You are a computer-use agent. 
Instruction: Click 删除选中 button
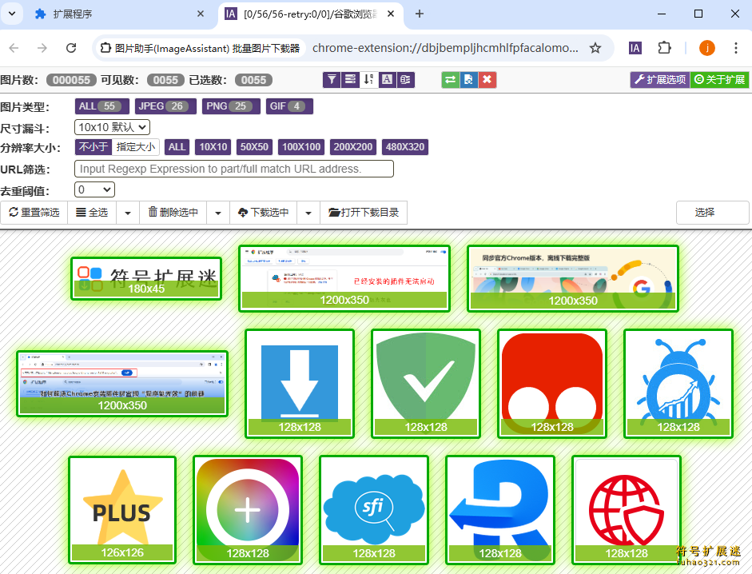(173, 213)
